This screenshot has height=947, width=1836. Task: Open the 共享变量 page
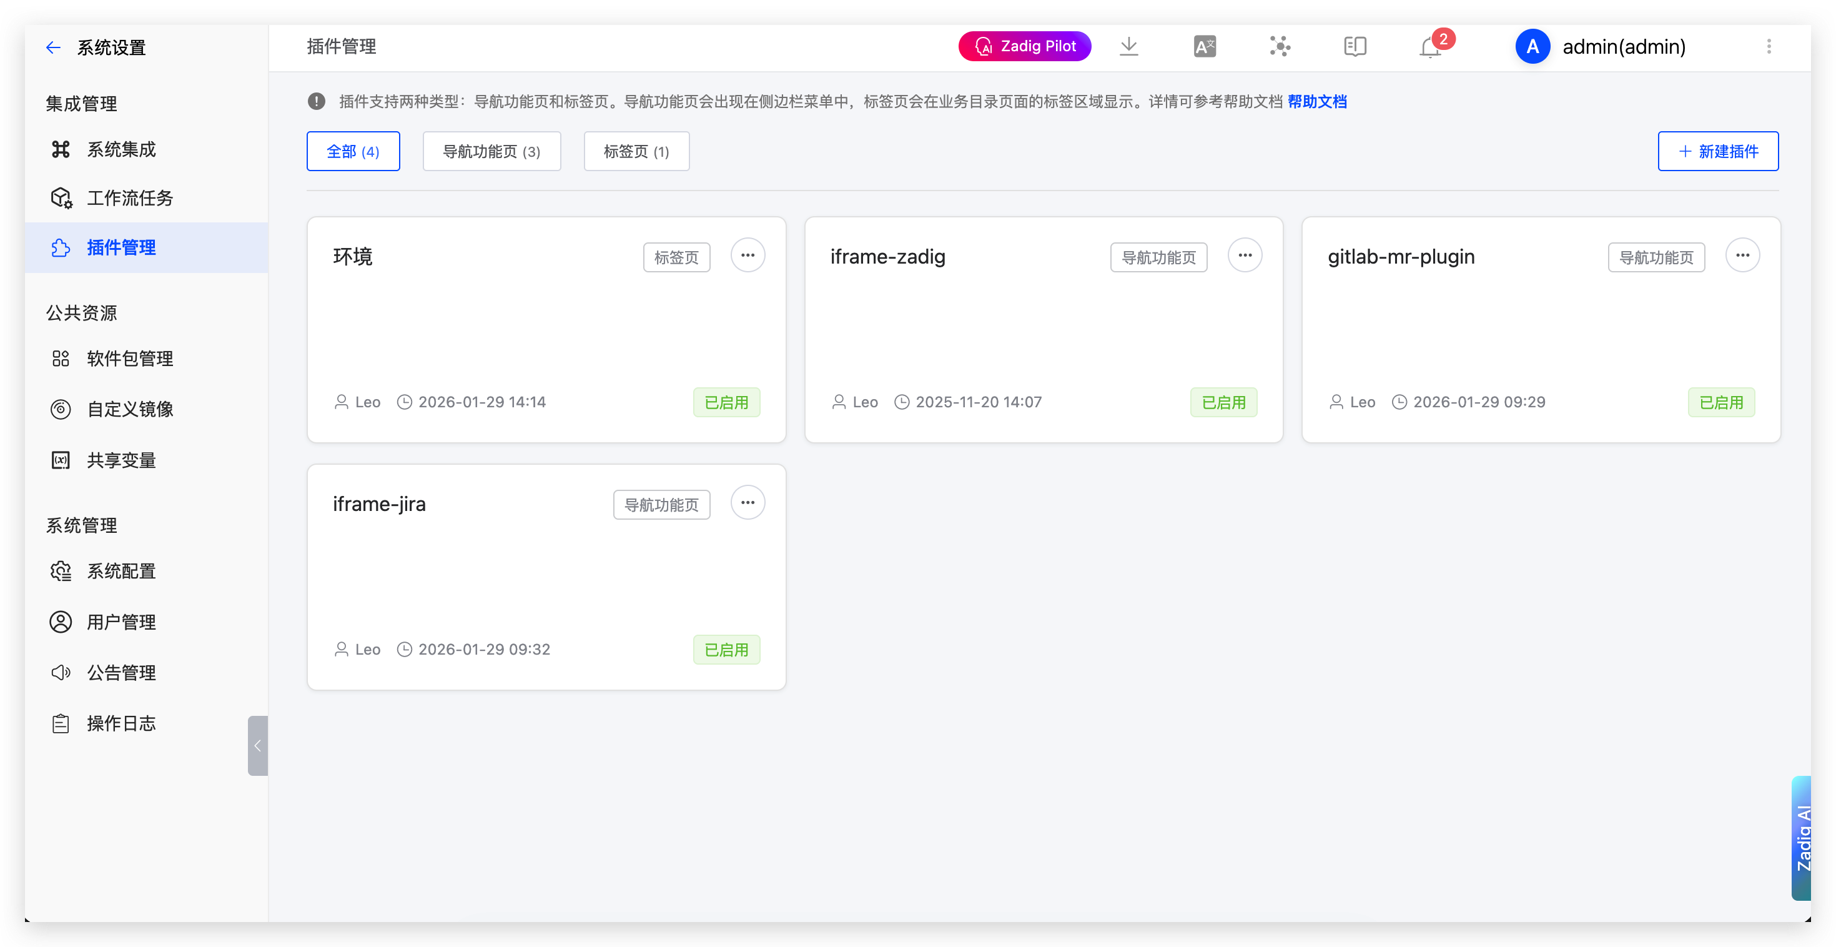(x=122, y=460)
